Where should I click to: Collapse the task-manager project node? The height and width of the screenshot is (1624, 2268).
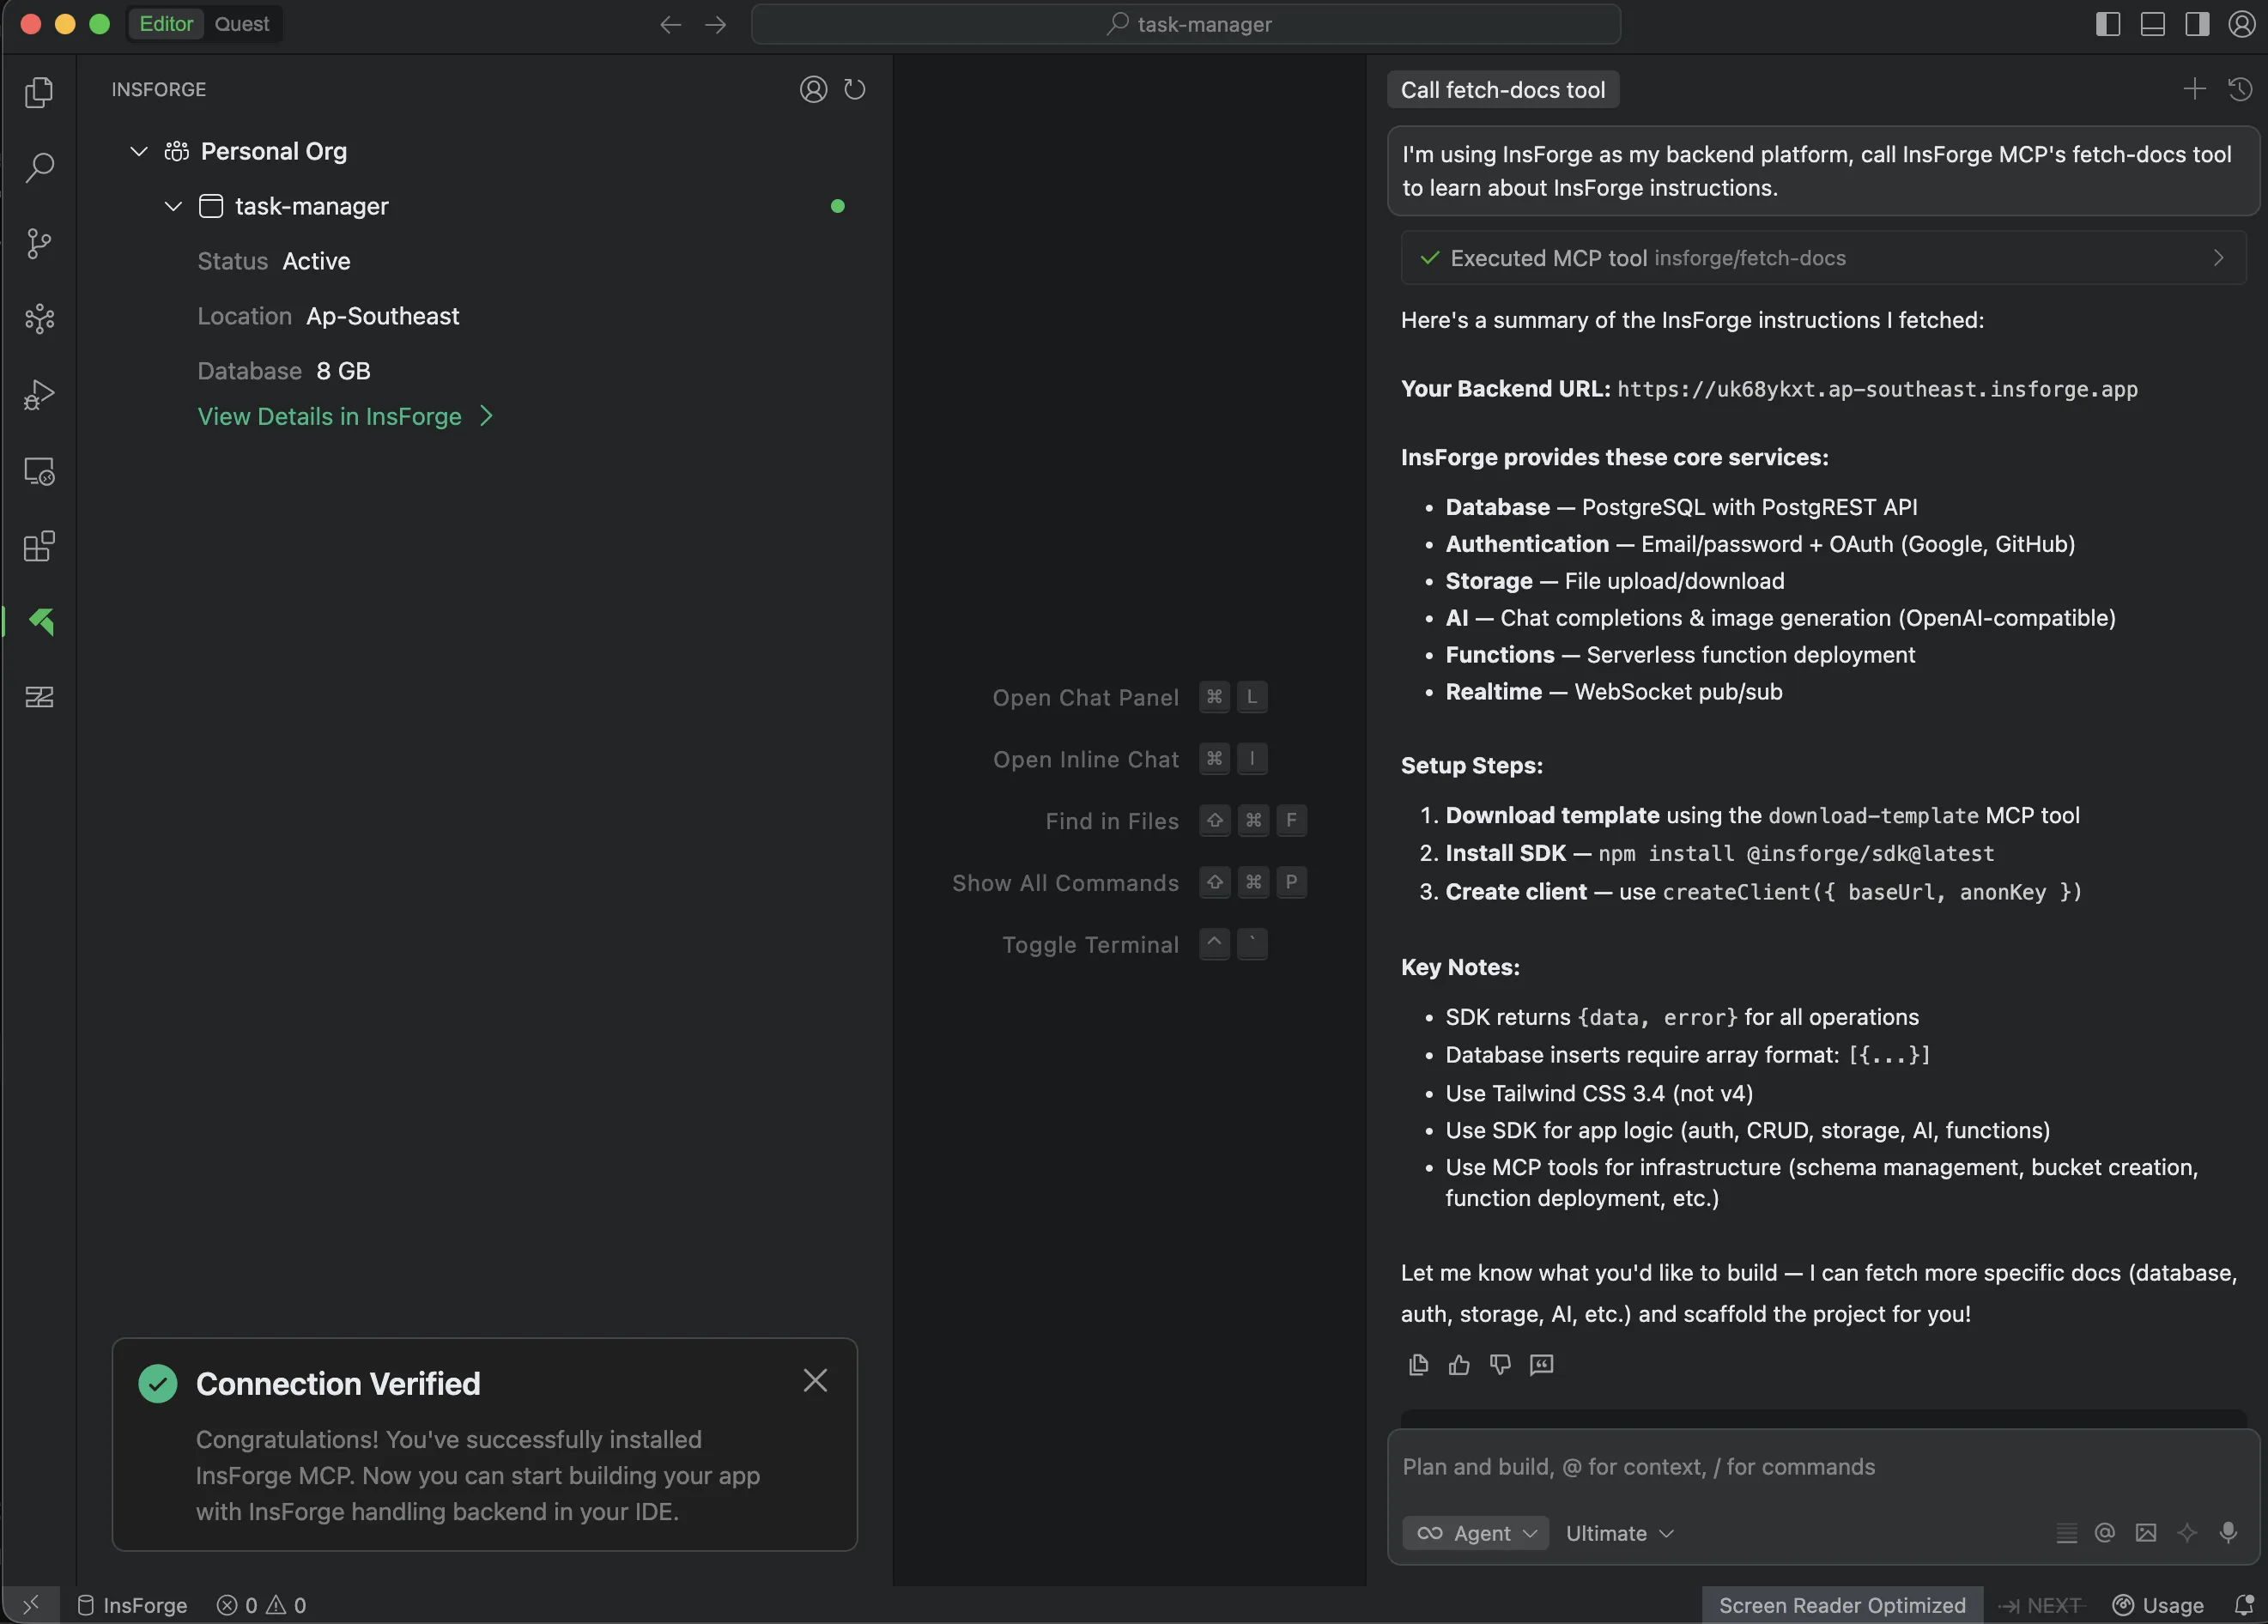[x=173, y=206]
